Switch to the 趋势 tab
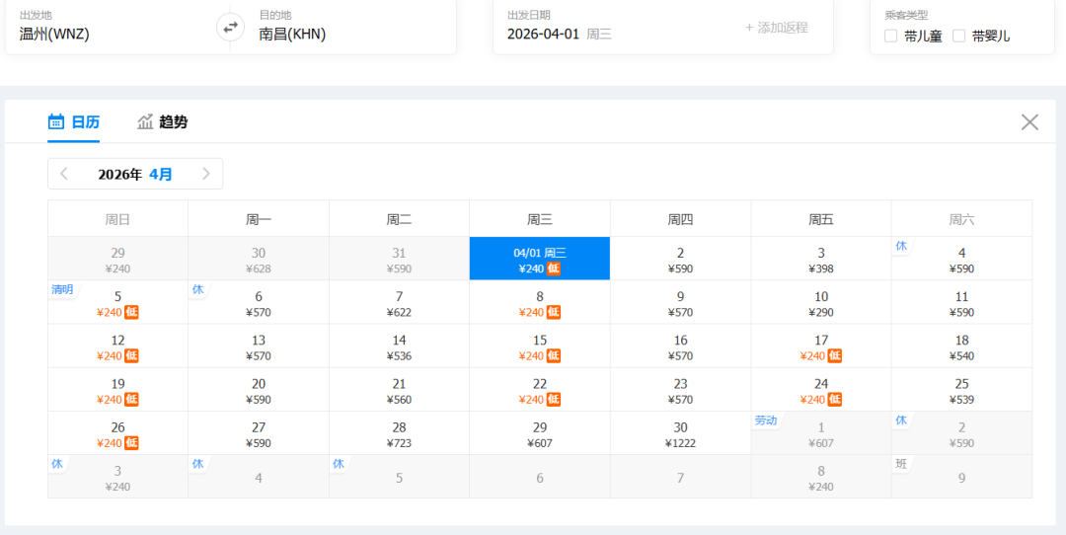This screenshot has height=535, width=1066. tap(173, 122)
